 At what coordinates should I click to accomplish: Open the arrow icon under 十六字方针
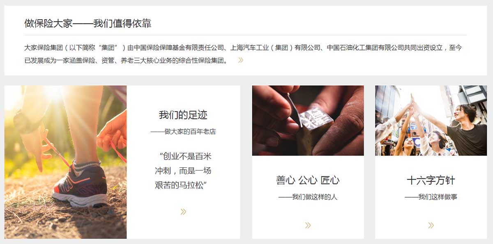click(431, 225)
